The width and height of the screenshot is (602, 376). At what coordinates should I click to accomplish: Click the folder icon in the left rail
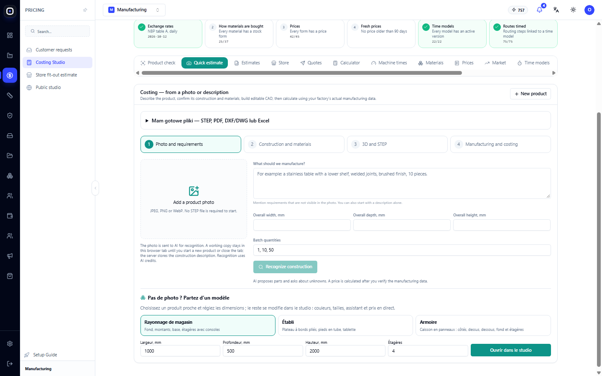(x=10, y=156)
